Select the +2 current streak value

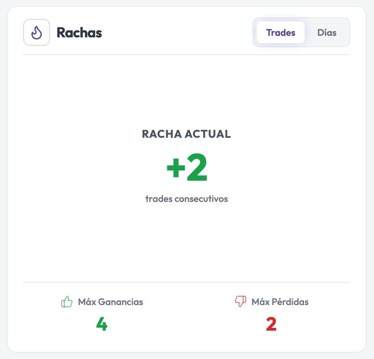point(187,167)
